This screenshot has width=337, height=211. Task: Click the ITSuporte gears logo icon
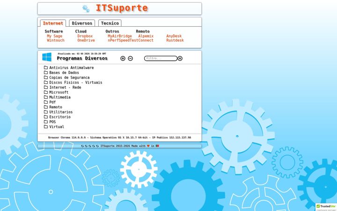86,8
